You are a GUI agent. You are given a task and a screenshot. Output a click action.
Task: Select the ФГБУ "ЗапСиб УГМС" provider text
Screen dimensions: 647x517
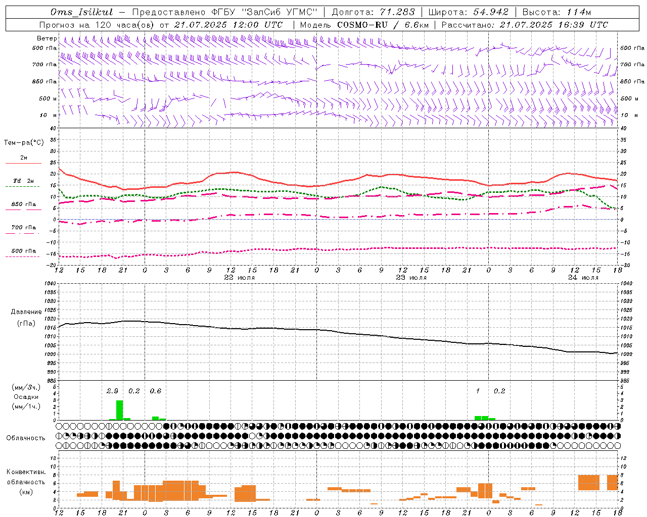(264, 12)
